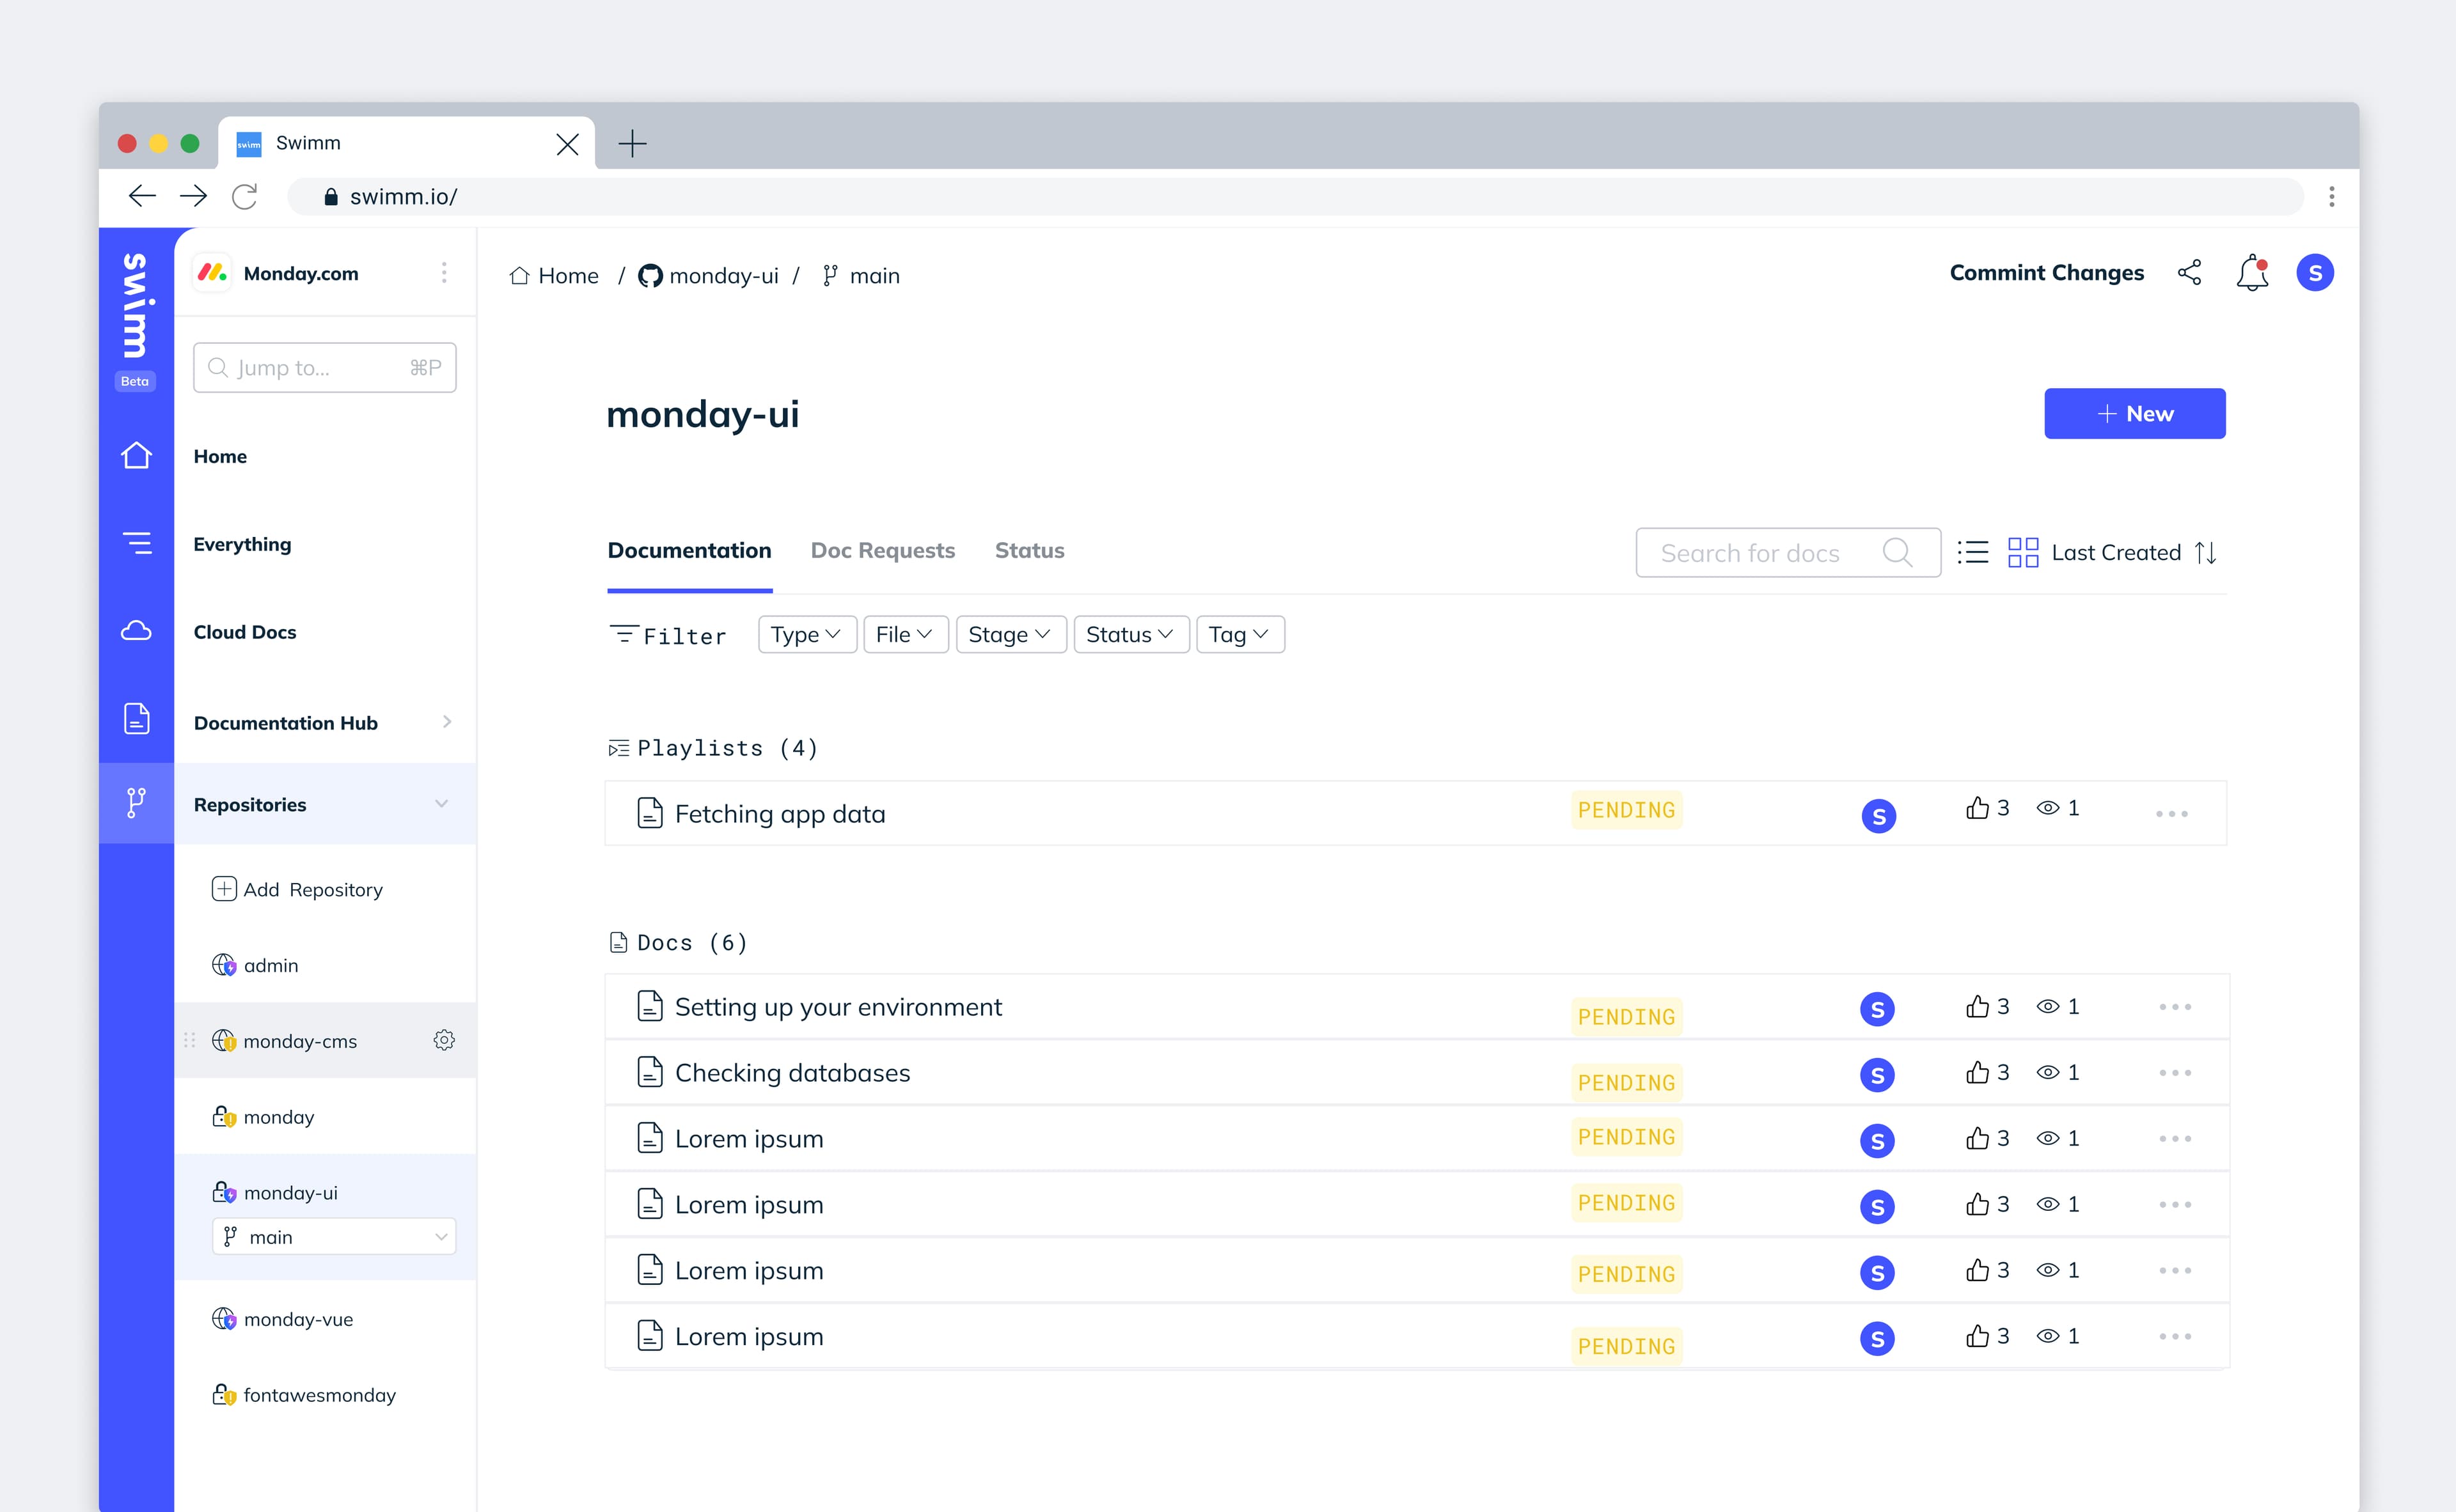Open main branch breadcrumb link
The width and height of the screenshot is (2456, 1512).
click(x=860, y=275)
